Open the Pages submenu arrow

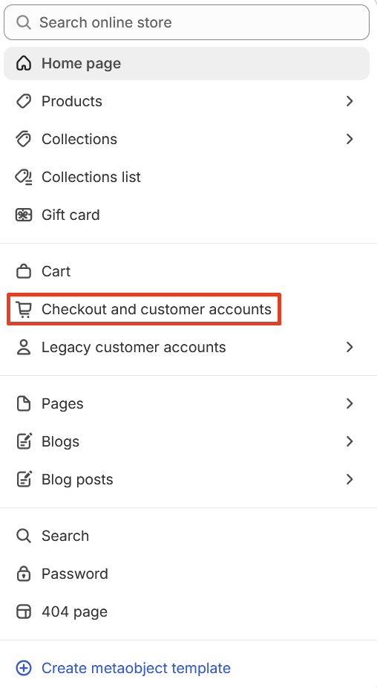pos(350,403)
